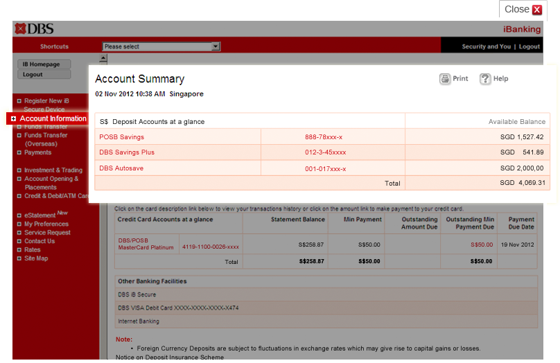
Task: Click account number 012-3-45xxxx
Action: tap(325, 152)
